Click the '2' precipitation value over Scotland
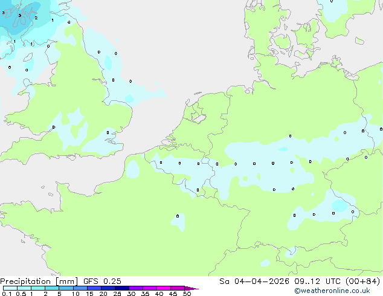The image size is (383, 296). pos(36,18)
